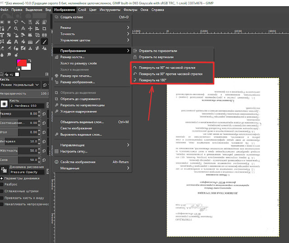The width and height of the screenshot is (289, 243).
Task: Open the Справка menu
Action: [158, 10]
